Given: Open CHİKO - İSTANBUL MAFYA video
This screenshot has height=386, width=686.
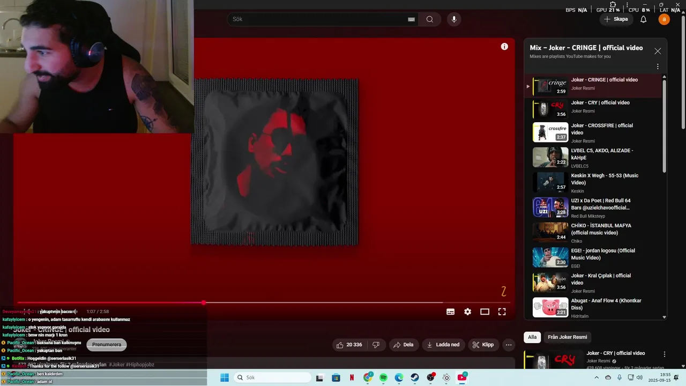Looking at the screenshot, I should point(594,233).
